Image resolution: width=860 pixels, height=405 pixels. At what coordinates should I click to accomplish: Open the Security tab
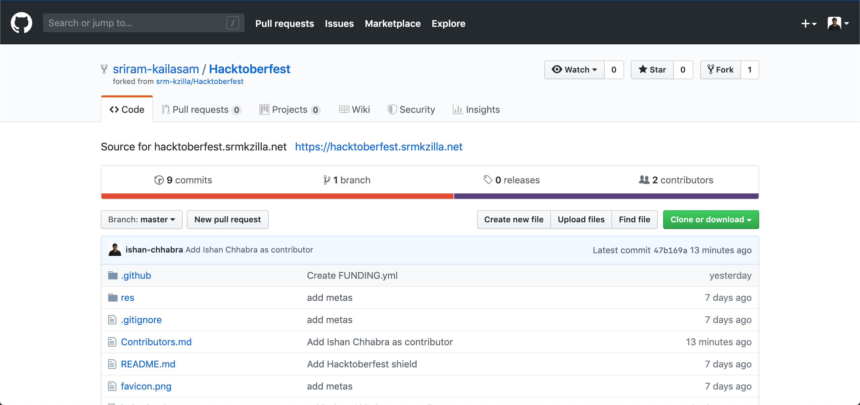click(411, 109)
